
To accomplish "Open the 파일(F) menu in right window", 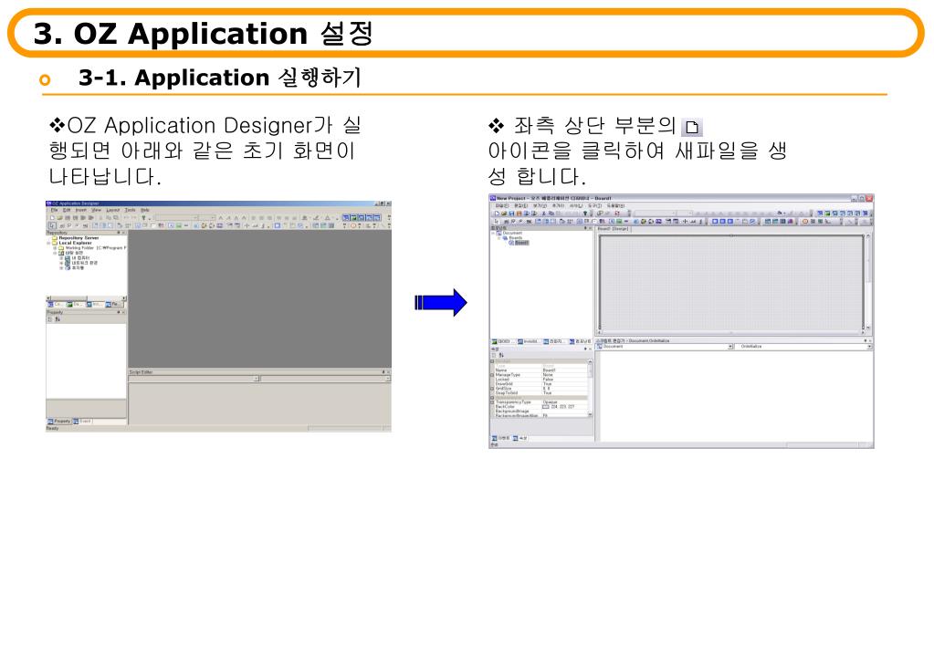I will (x=502, y=206).
